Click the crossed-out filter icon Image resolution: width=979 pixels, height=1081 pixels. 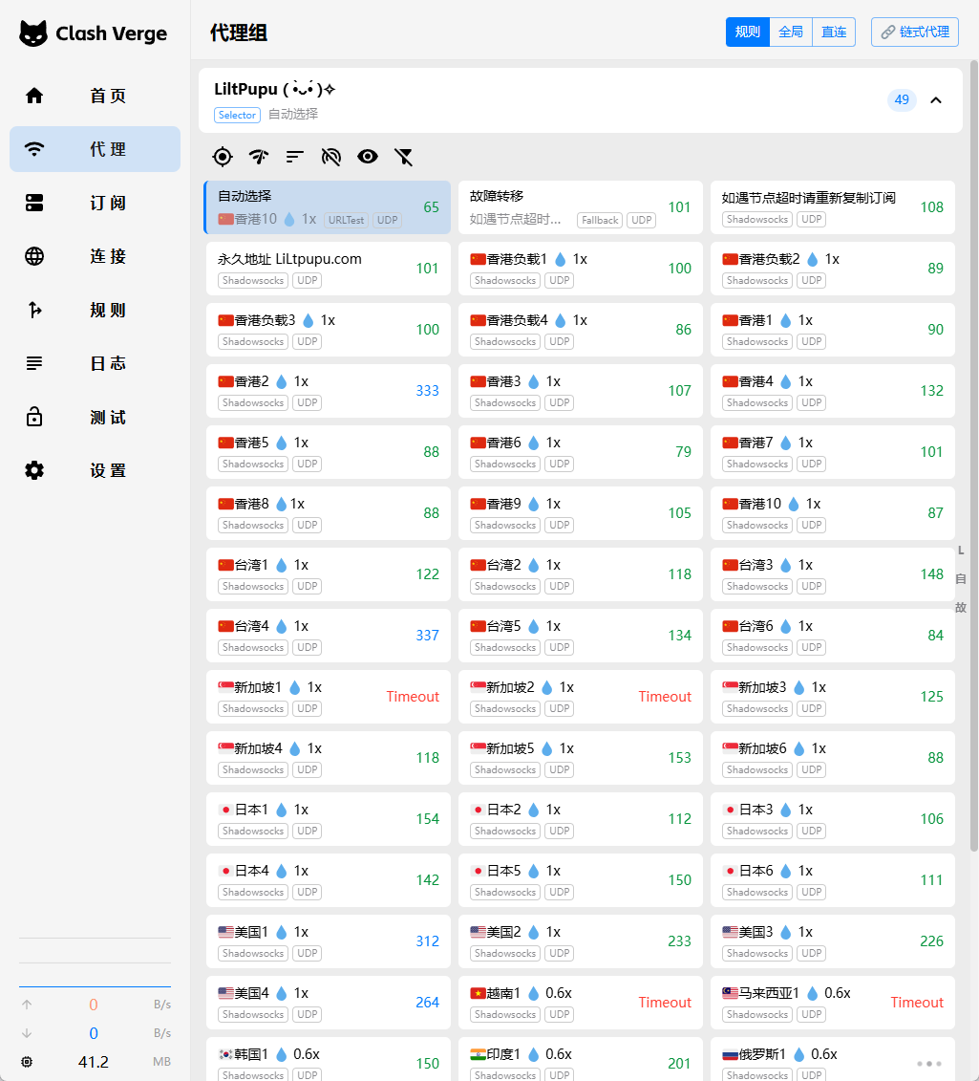tap(404, 157)
